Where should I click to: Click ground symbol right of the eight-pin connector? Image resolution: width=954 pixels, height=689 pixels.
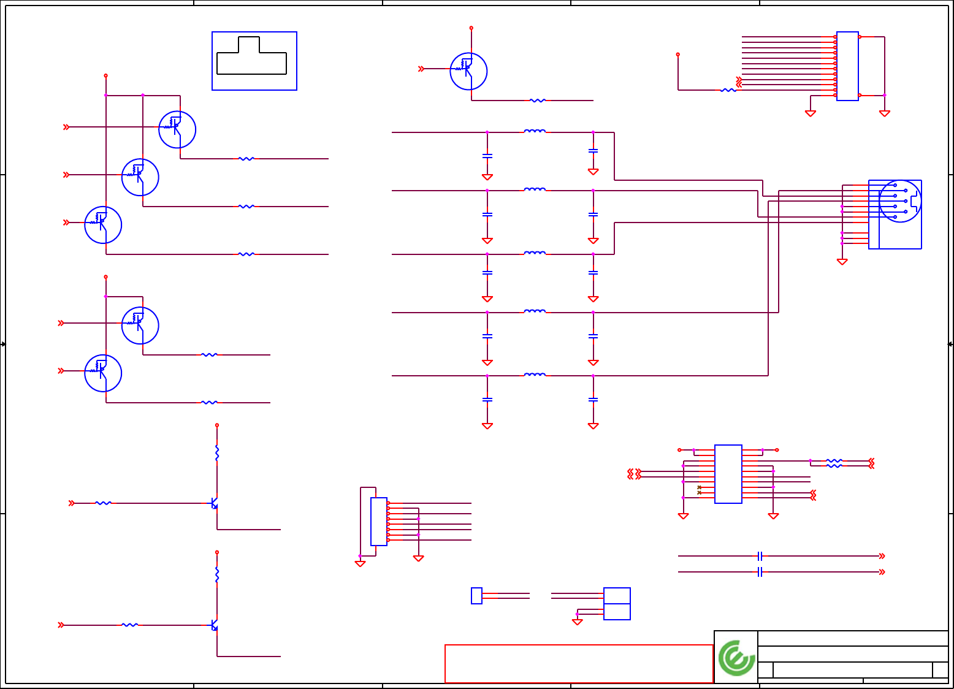point(418,558)
